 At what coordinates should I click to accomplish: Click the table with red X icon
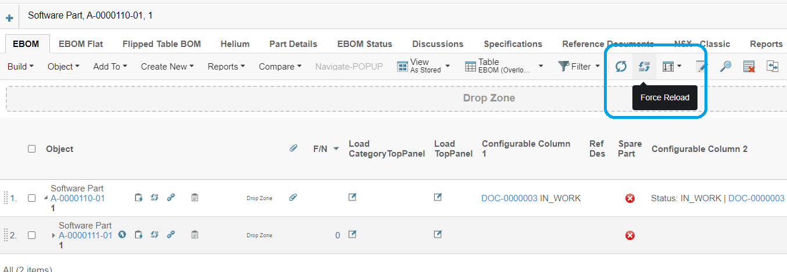click(749, 67)
